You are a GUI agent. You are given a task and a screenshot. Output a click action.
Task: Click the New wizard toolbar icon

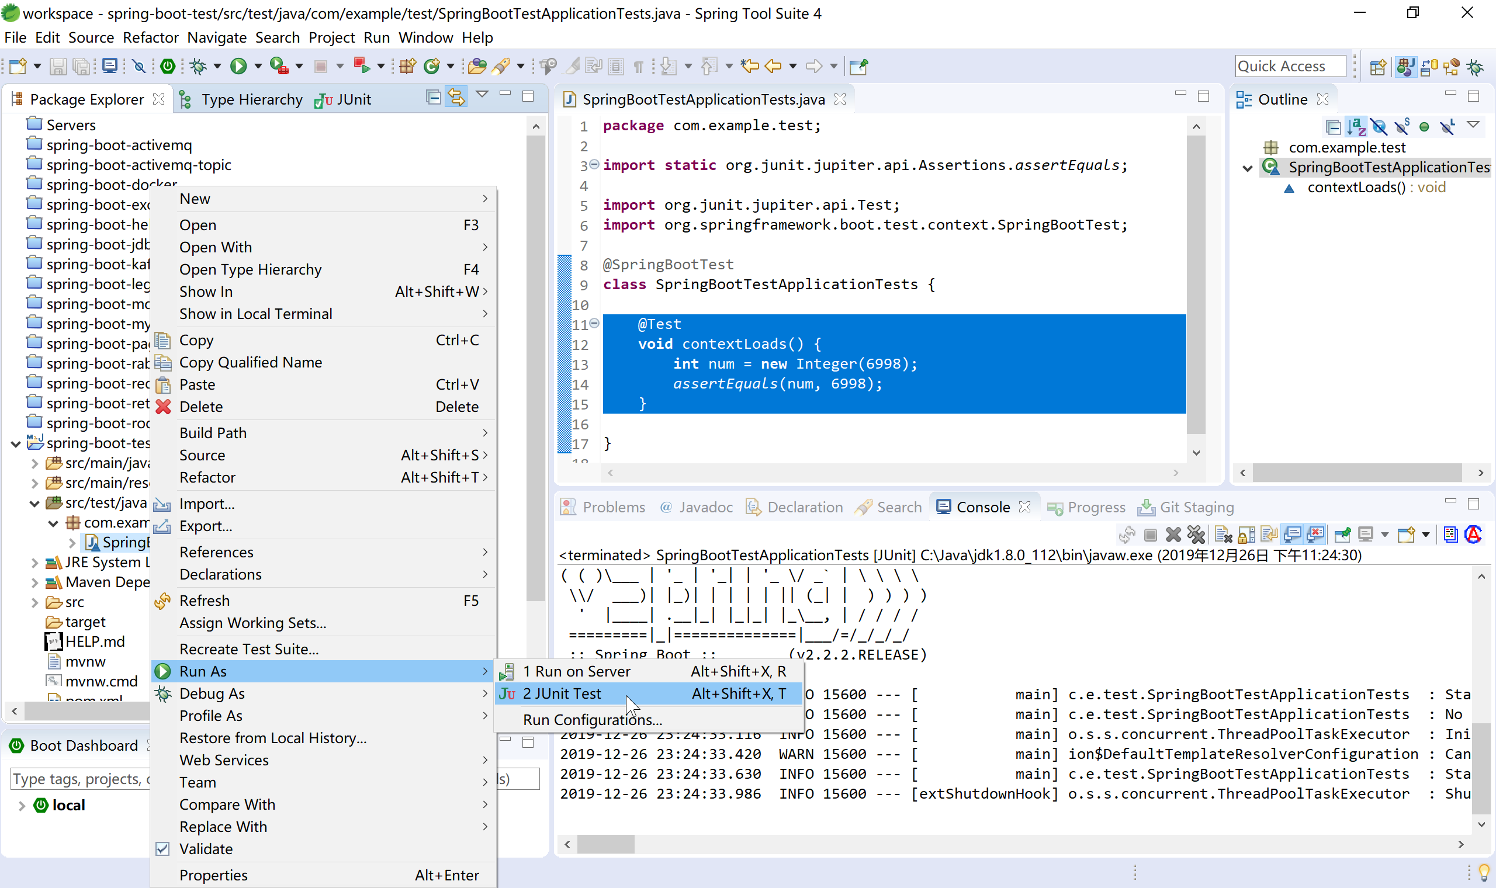coord(18,66)
